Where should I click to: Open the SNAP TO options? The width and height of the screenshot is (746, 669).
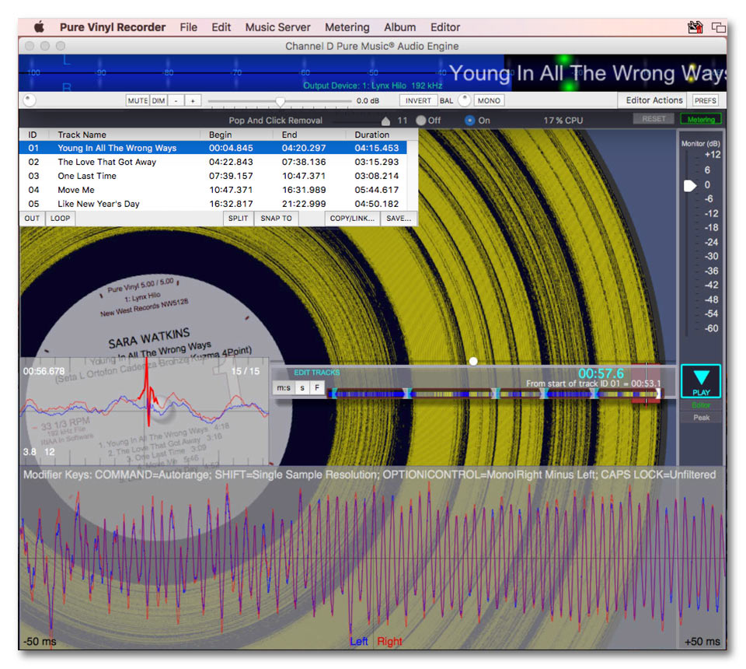pyautogui.click(x=276, y=219)
